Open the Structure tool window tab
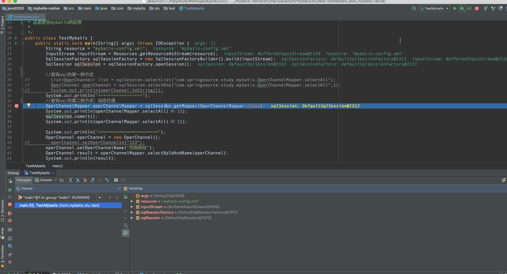Screen dimensions: 507x274 (3, 210)
